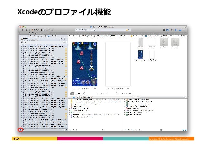
Task: Expand the Renderbuffer row in the right list
Action: coord(125,106)
